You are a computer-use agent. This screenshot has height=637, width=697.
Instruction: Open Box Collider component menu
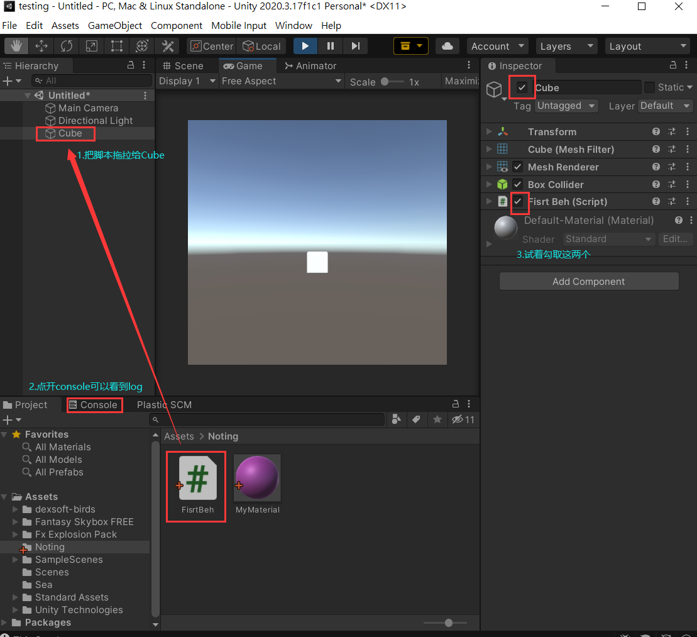pyautogui.click(x=687, y=184)
